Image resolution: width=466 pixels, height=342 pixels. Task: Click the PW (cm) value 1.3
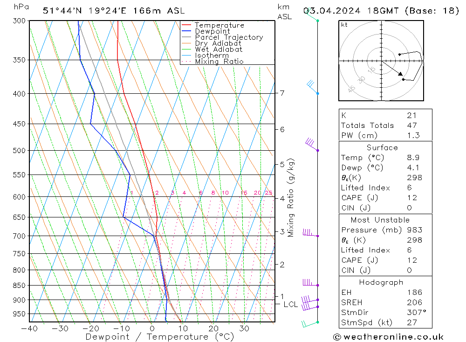413,136
